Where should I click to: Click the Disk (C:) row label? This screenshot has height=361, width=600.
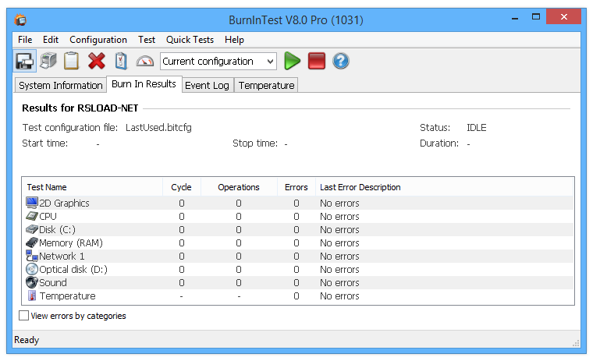58,229
